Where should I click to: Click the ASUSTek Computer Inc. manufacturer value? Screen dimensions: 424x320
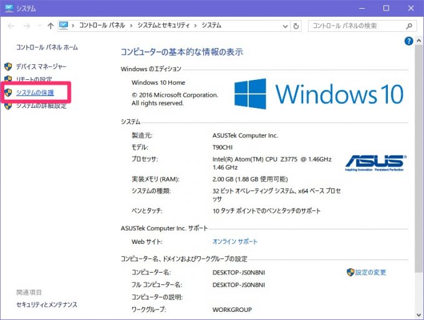(245, 135)
